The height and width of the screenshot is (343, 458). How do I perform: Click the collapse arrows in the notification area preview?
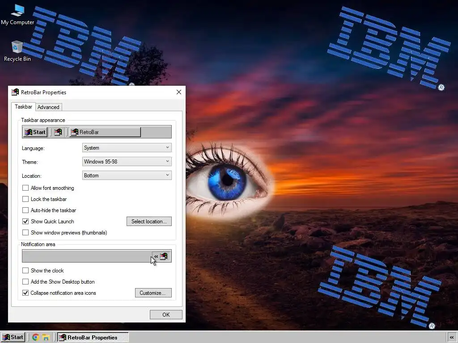click(x=156, y=256)
